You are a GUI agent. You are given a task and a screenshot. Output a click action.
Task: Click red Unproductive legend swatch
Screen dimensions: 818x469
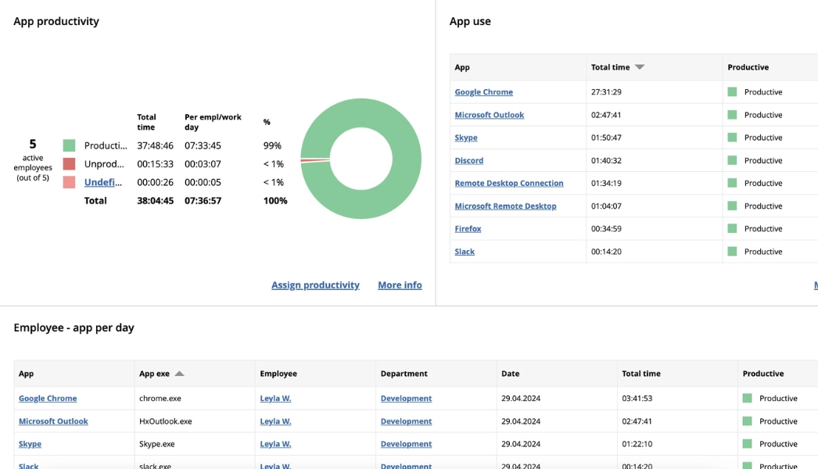point(69,164)
